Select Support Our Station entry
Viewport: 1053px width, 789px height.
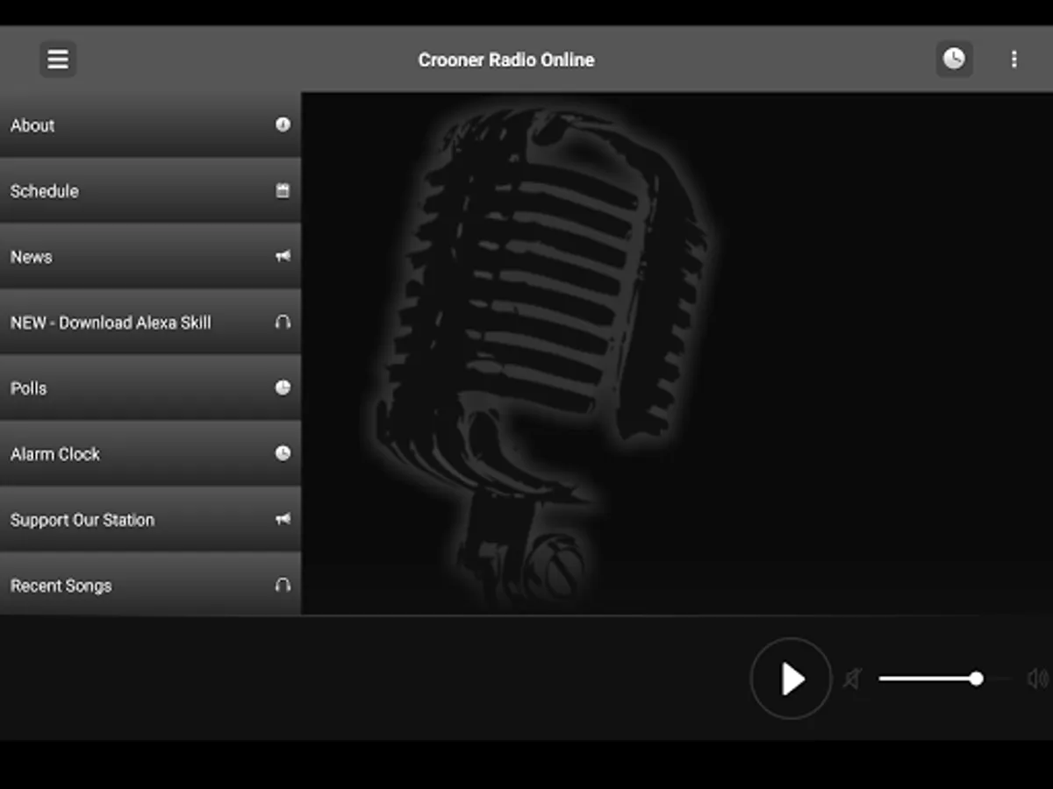click(150, 519)
